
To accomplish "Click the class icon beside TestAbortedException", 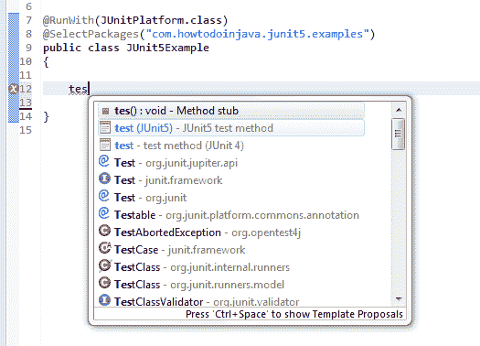I will click(104, 231).
